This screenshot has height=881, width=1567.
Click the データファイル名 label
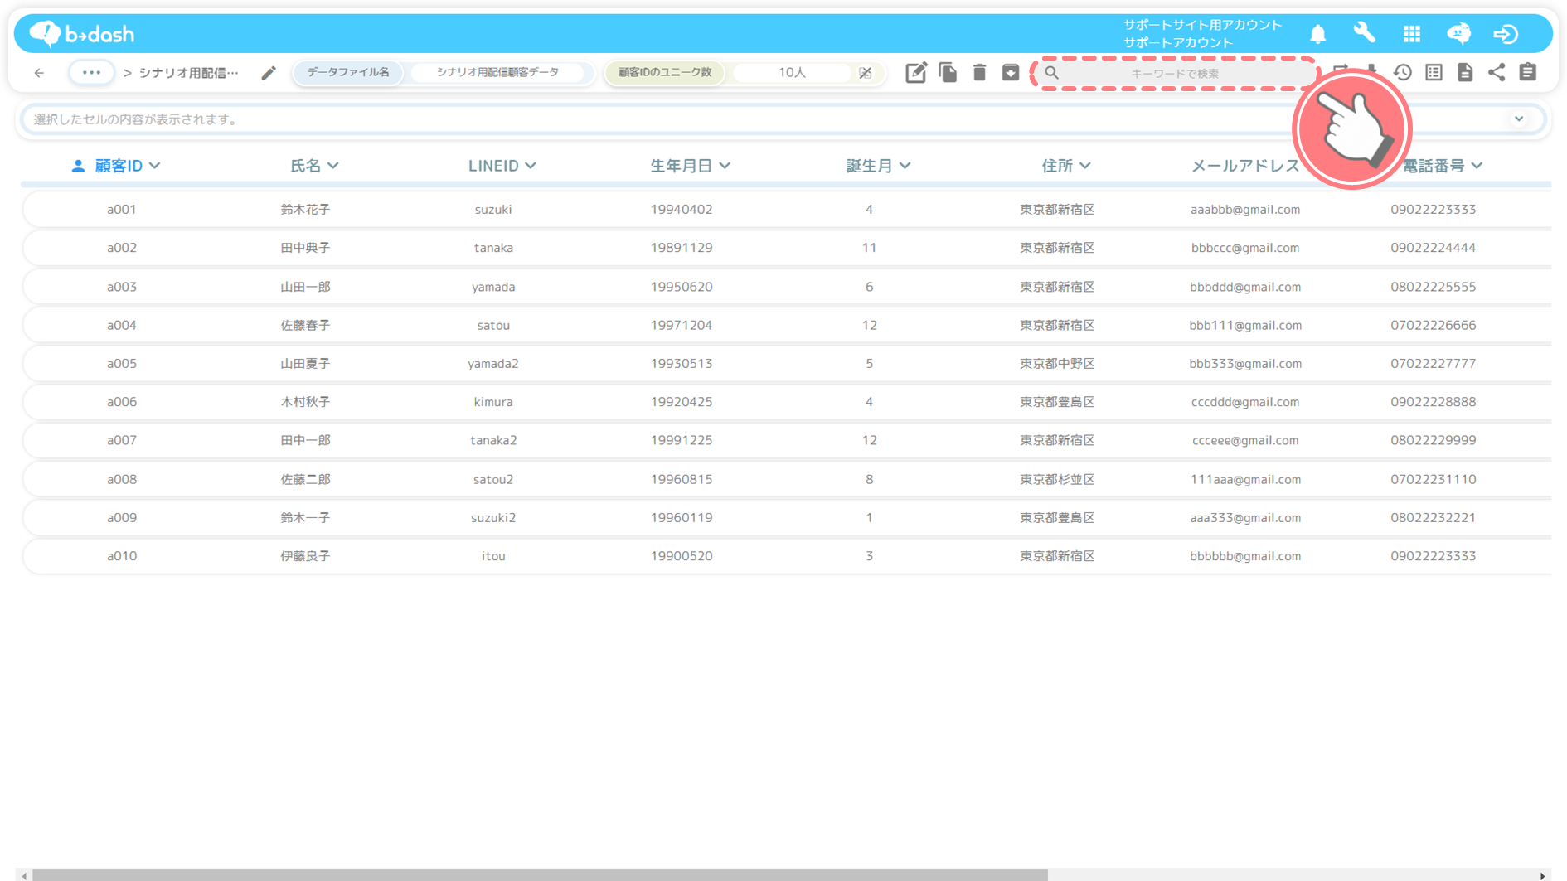coord(348,73)
